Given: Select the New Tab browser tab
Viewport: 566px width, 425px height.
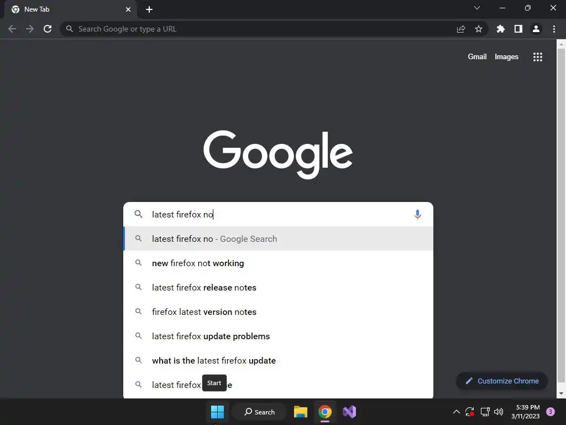Looking at the screenshot, I should click(x=71, y=9).
